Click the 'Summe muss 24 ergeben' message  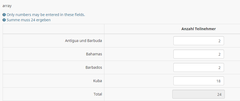click(29, 20)
